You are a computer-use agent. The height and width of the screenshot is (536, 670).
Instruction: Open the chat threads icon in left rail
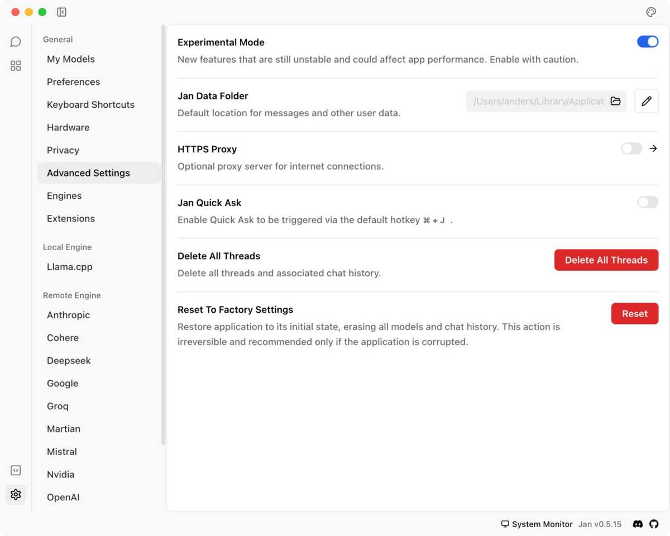coord(16,42)
